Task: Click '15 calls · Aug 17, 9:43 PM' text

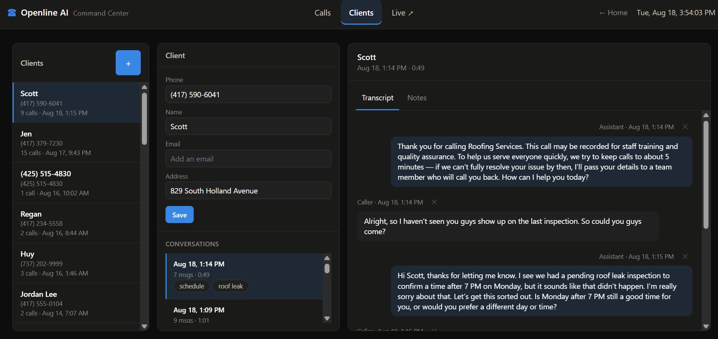Action: [x=56, y=153]
